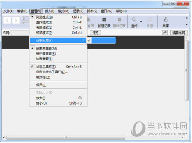The height and width of the screenshot is (143, 192).
Task: Choose the checked layout in submenu
Action: (101, 41)
